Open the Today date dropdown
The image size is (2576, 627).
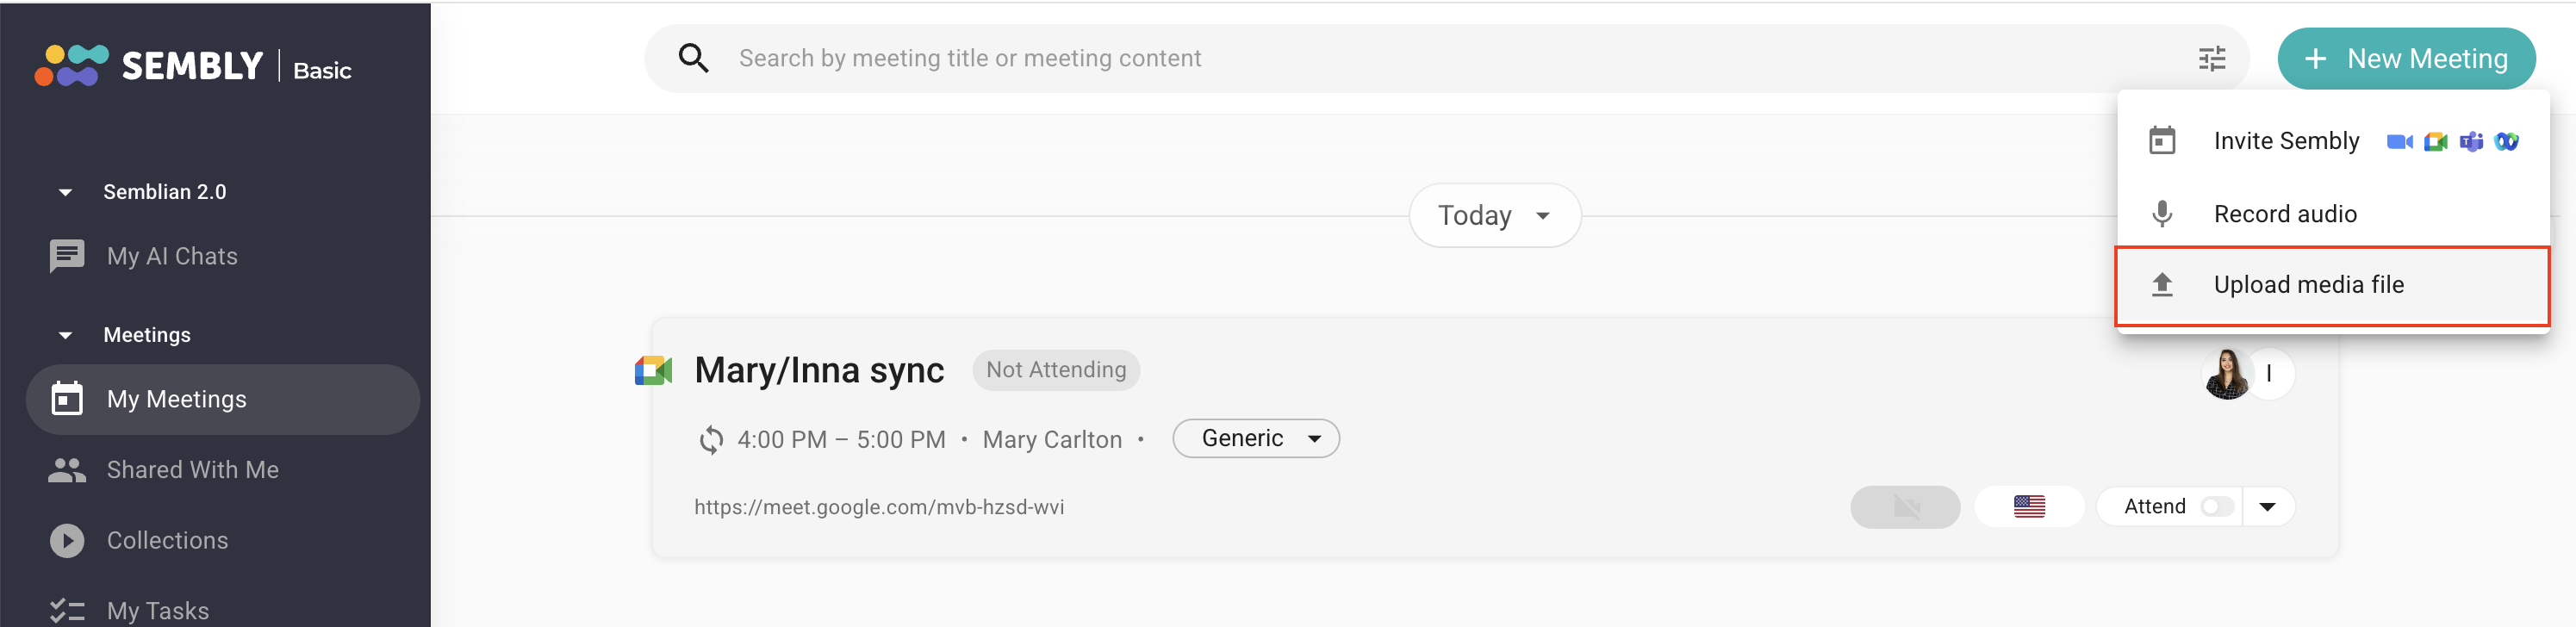[1494, 216]
